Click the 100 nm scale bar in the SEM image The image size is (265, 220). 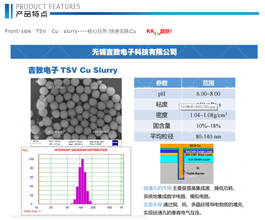pos(36,142)
